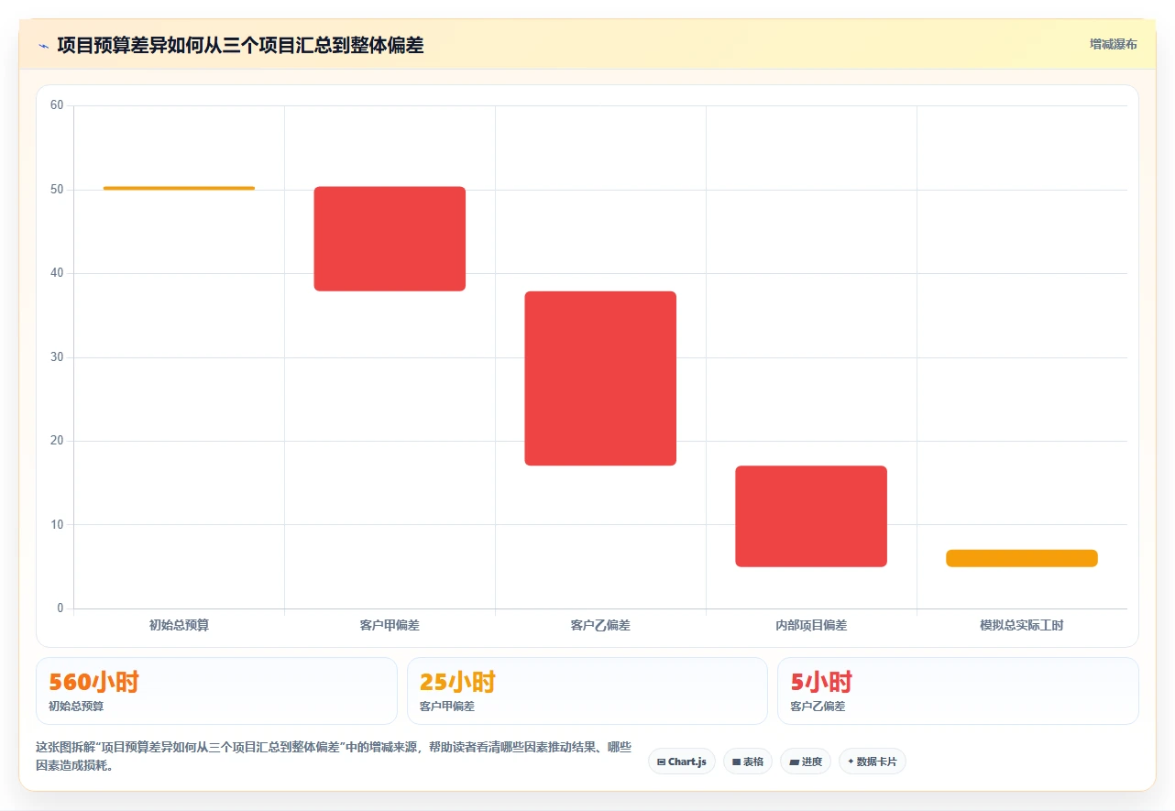Click the 初始总预算 x-axis label
The width and height of the screenshot is (1175, 811).
pyautogui.click(x=179, y=625)
